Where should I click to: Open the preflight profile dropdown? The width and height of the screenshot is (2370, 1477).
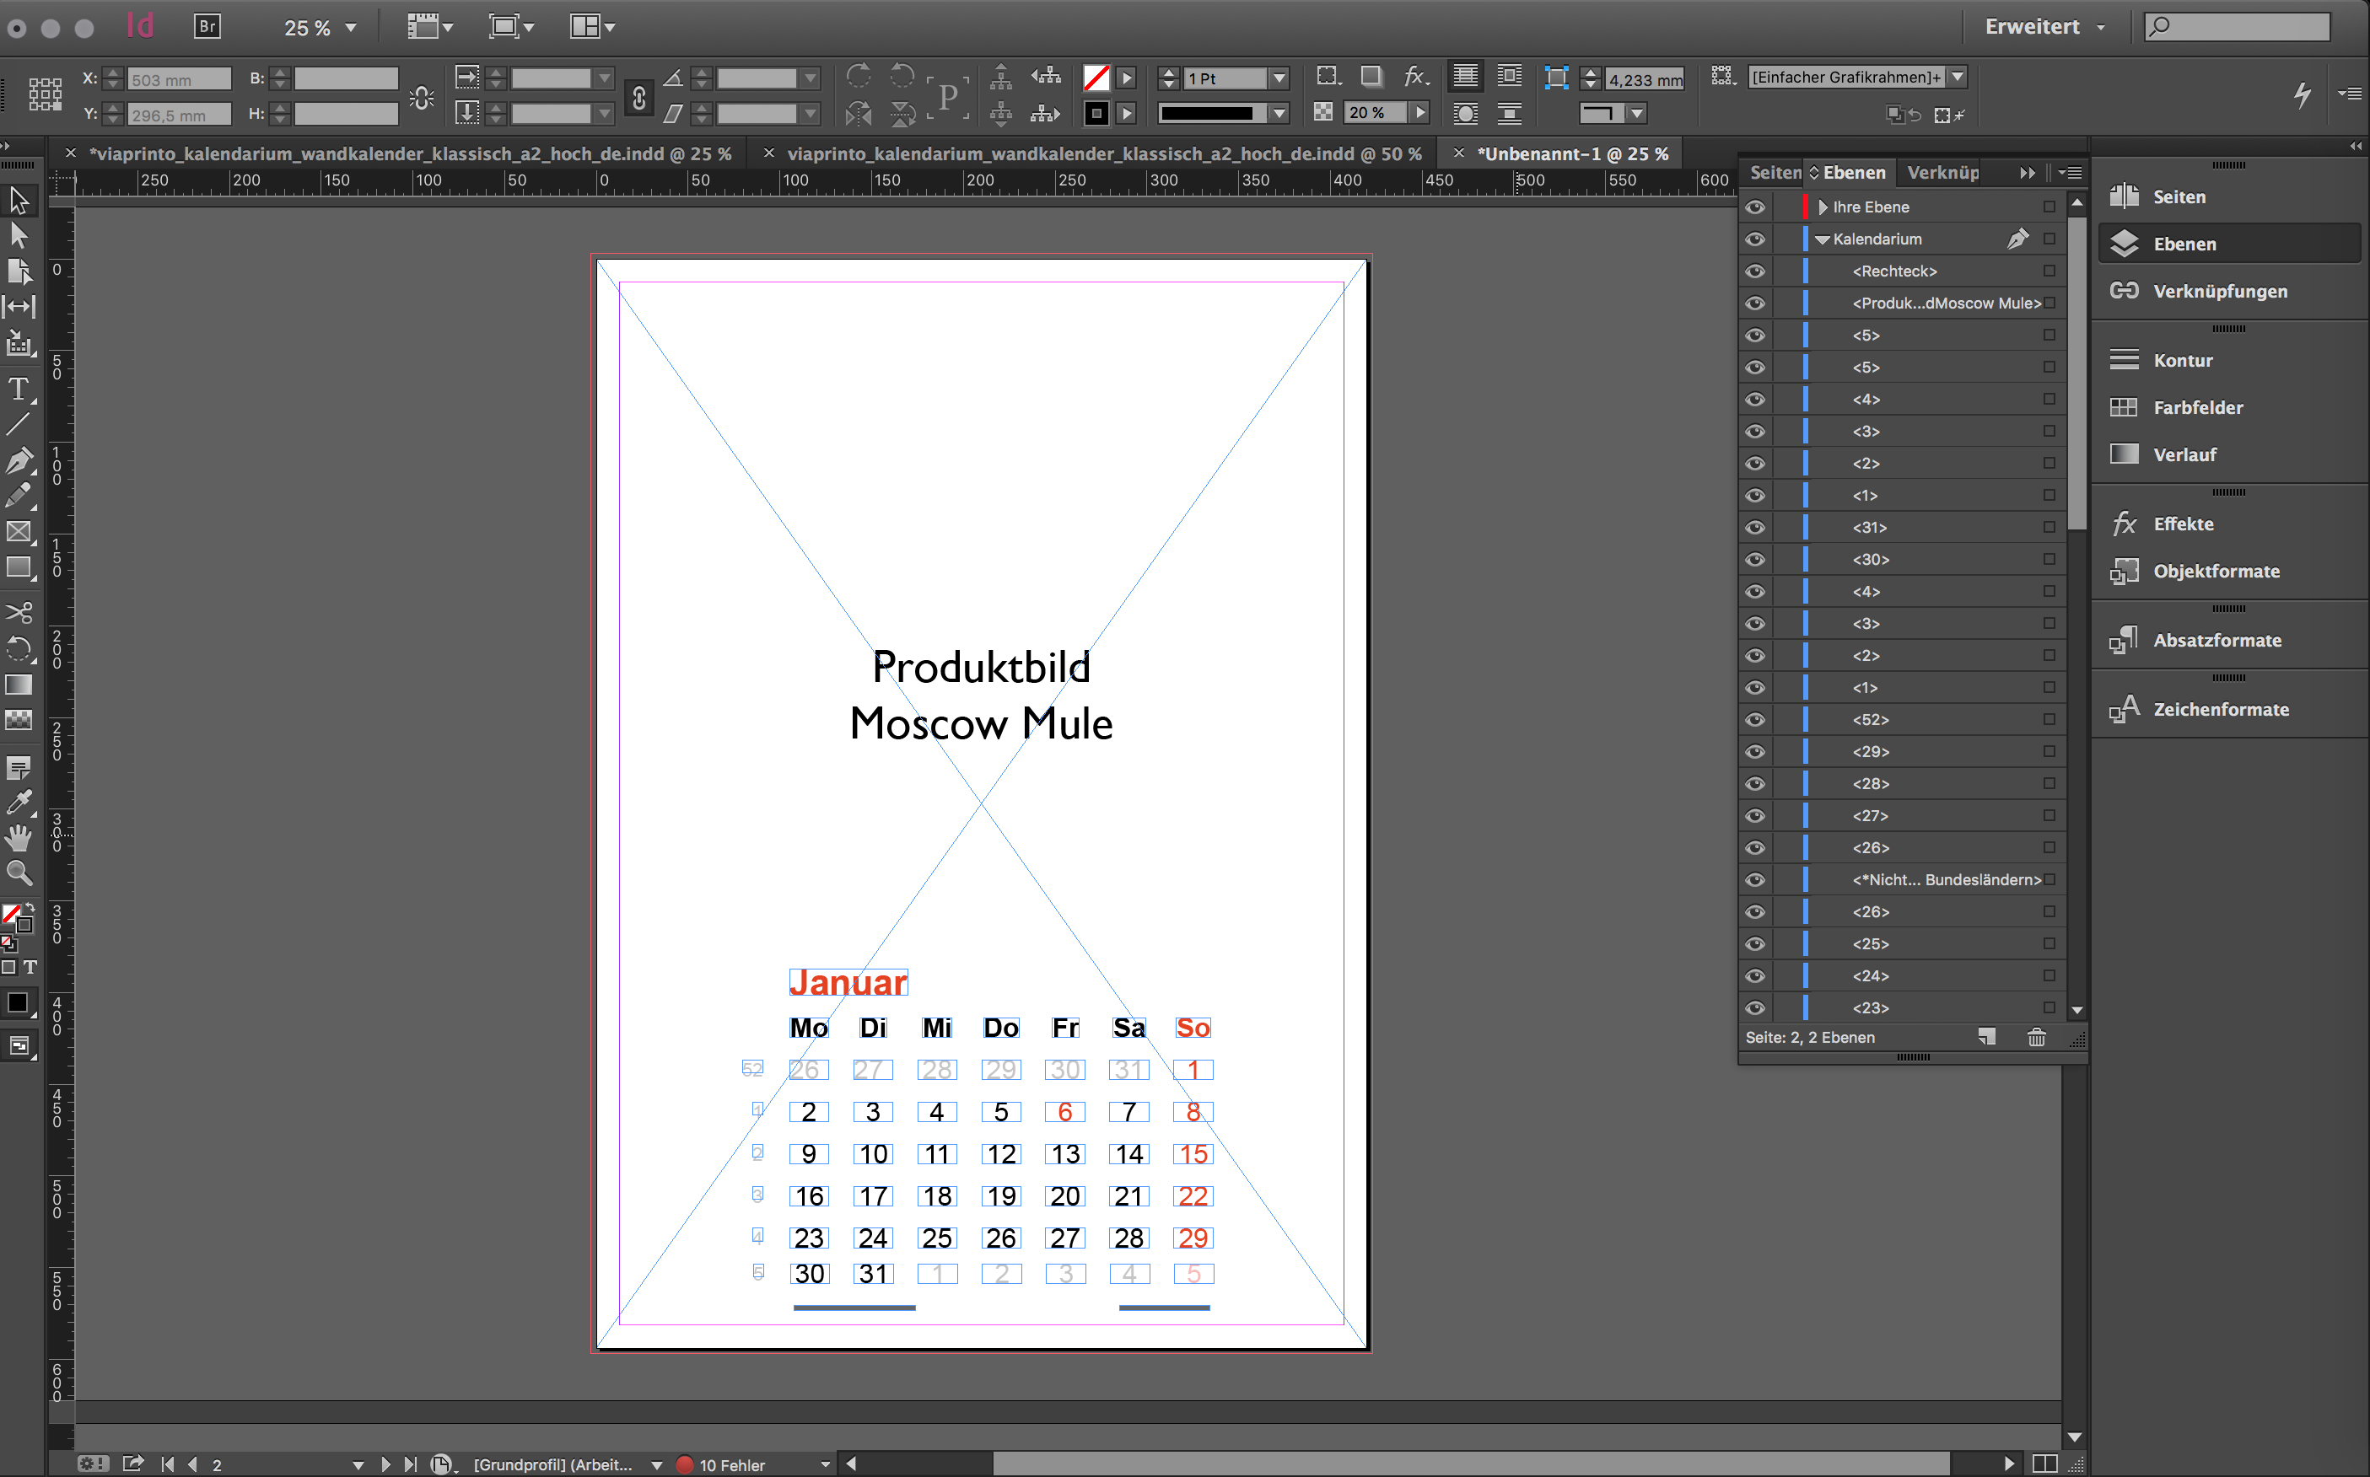pyautogui.click(x=657, y=1465)
